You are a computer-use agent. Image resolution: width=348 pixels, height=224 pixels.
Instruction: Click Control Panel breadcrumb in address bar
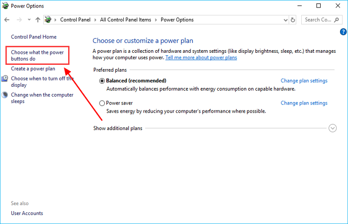(x=76, y=20)
